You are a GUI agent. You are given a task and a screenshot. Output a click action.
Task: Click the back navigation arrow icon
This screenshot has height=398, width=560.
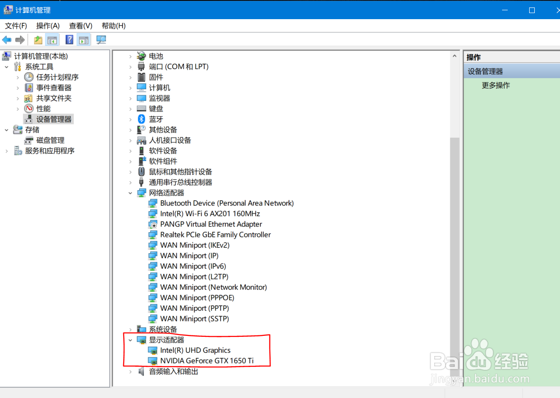[7, 40]
